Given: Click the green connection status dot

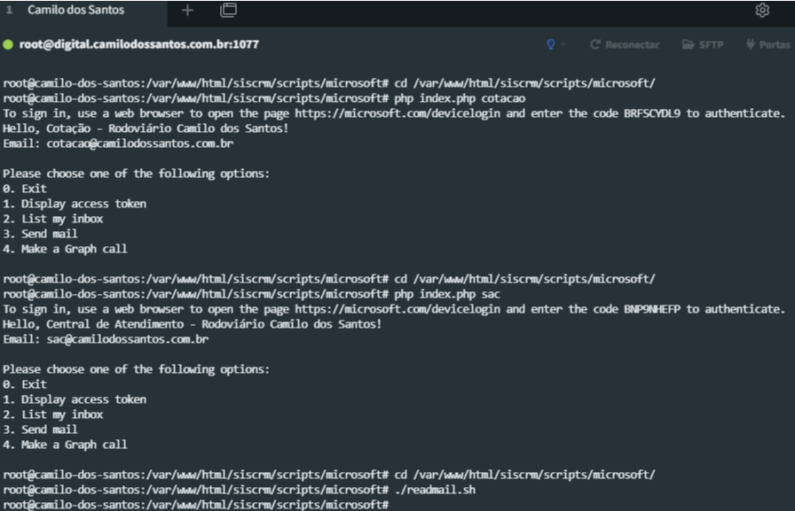Looking at the screenshot, I should click(x=8, y=44).
